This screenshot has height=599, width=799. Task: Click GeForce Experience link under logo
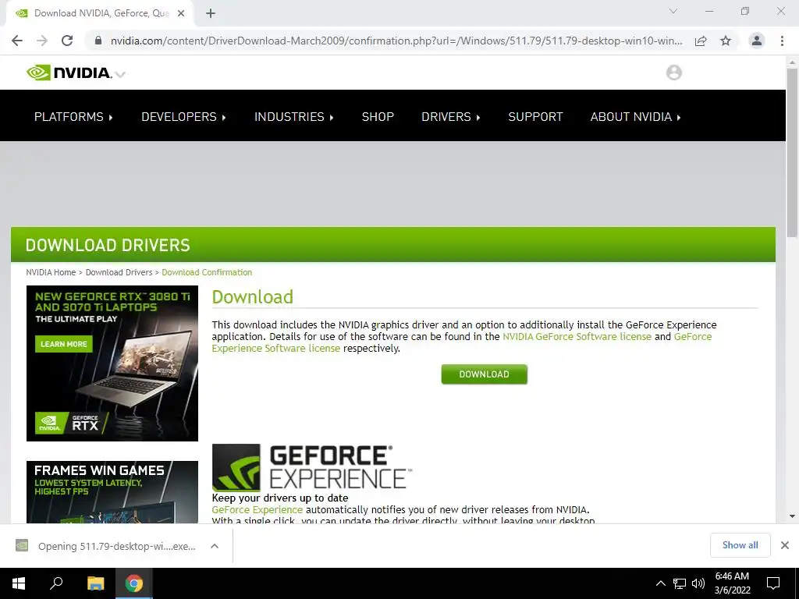click(x=257, y=510)
